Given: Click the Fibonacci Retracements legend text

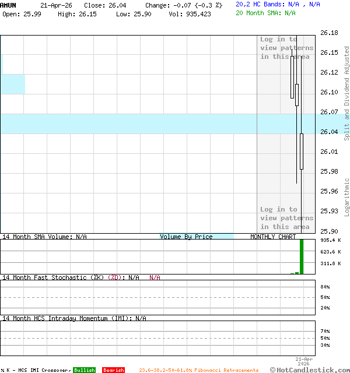Looking at the screenshot, I should tap(198, 370).
